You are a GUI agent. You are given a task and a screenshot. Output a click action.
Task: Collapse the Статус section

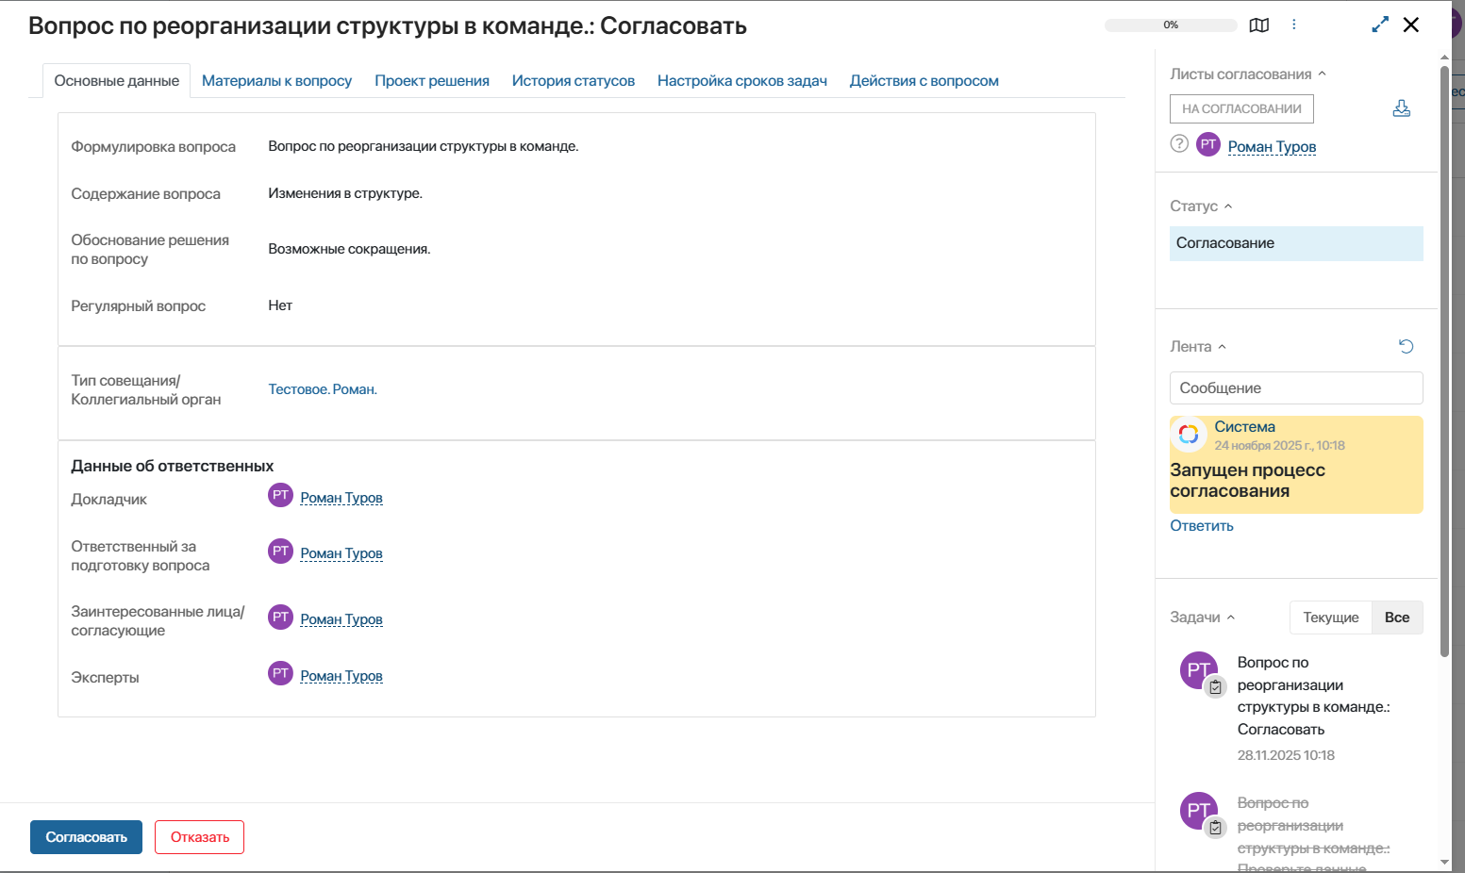1228,206
